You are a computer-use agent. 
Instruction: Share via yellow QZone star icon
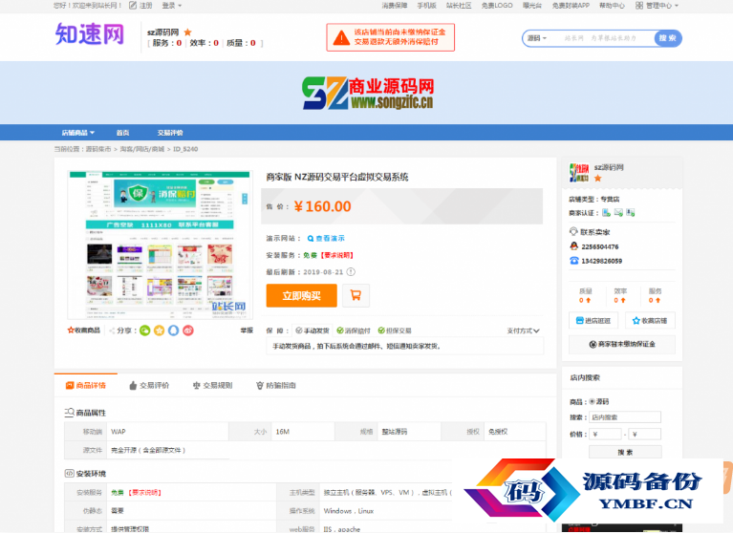pyautogui.click(x=160, y=330)
